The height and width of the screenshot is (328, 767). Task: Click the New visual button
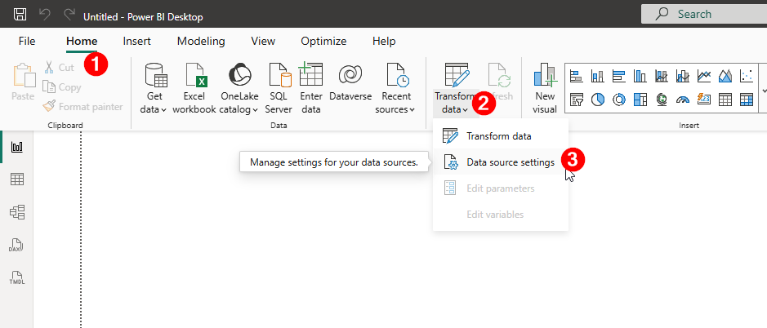coord(545,88)
